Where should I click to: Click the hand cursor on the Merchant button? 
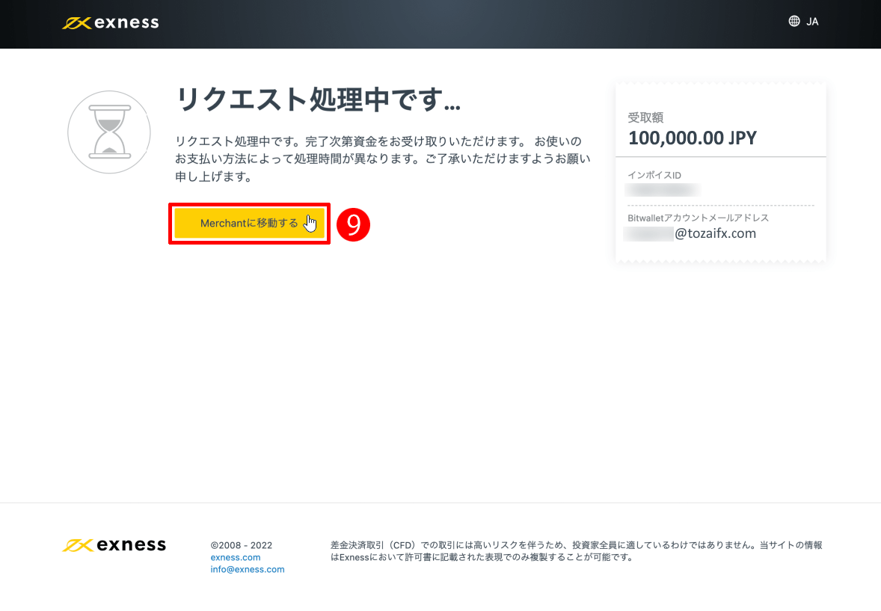[x=309, y=224]
